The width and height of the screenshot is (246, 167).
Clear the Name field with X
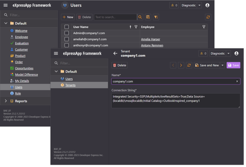click(x=237, y=81)
